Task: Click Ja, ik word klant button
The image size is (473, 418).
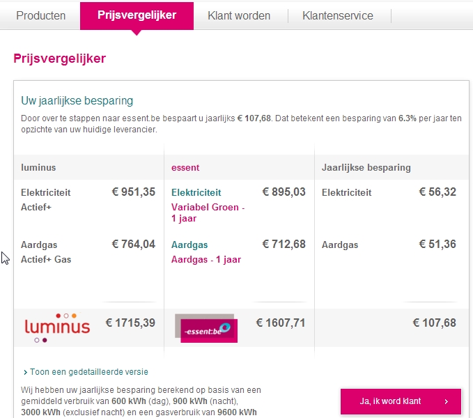Action: 401,401
